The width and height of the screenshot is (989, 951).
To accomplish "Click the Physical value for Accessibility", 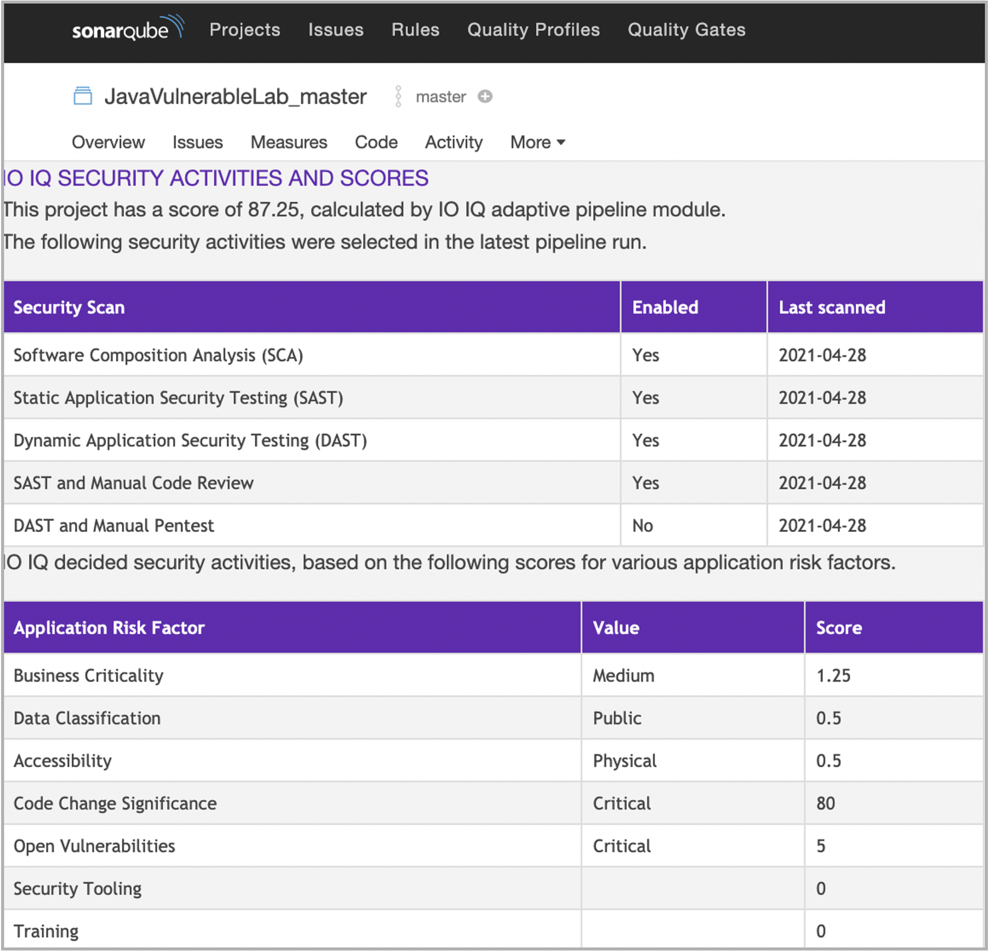I will point(625,761).
